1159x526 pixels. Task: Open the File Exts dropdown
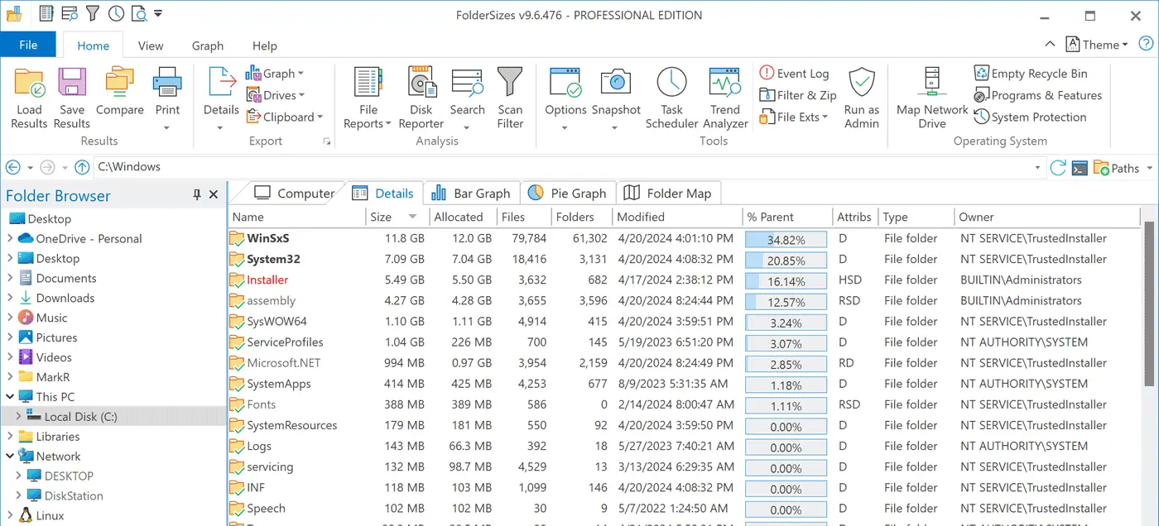coord(794,117)
